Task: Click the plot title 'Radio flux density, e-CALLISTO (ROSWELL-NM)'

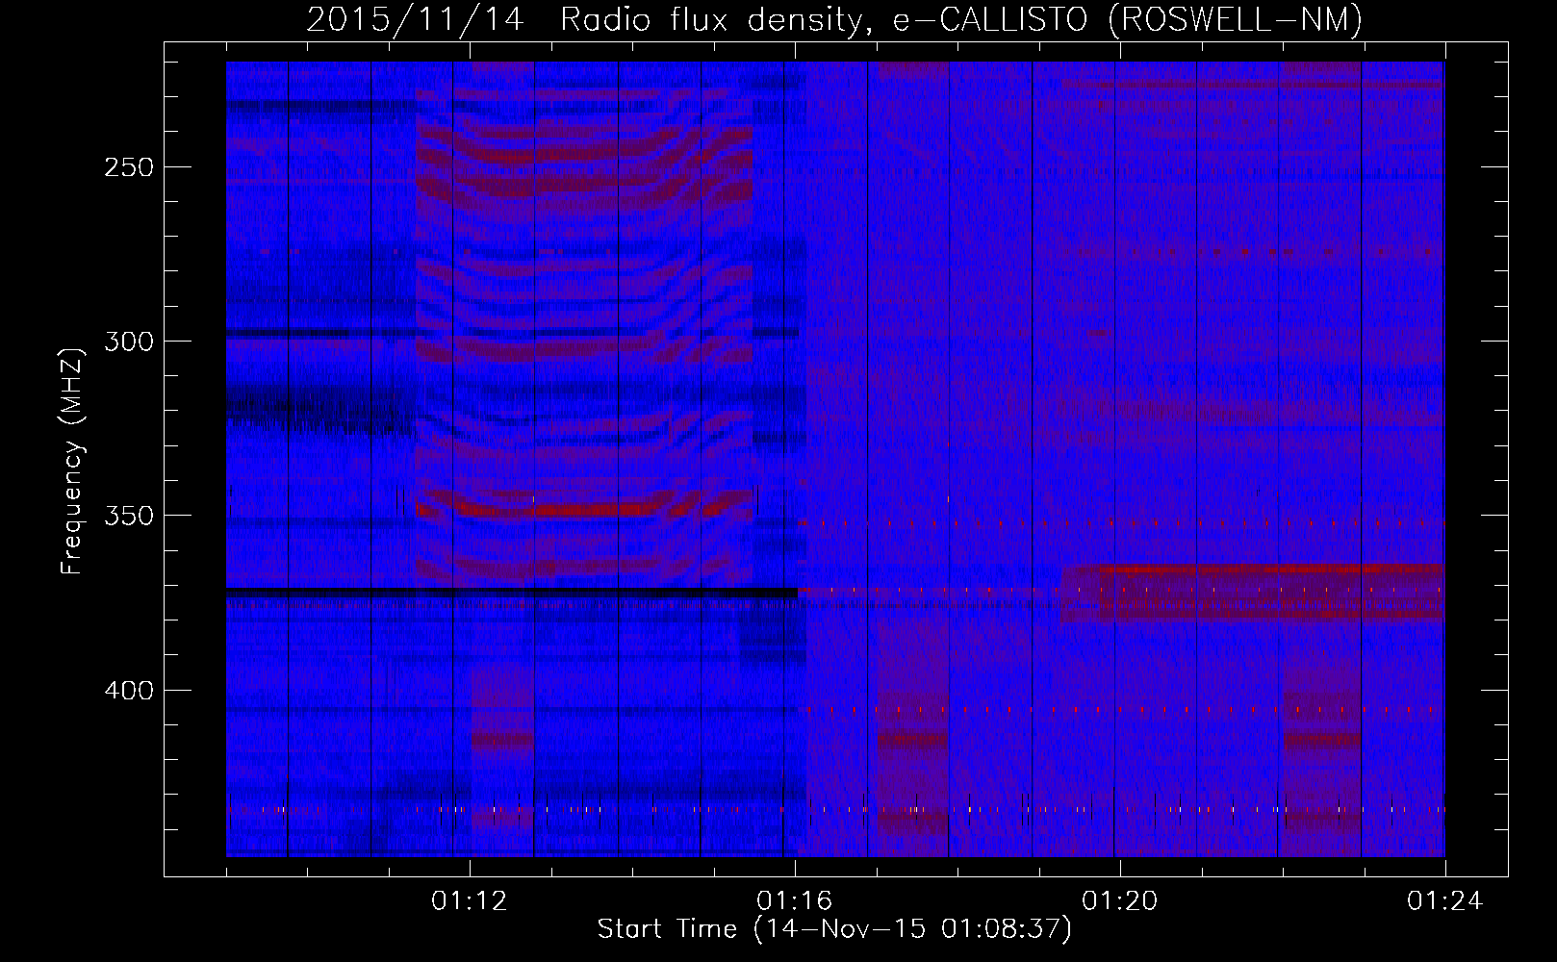Action: pos(961,19)
